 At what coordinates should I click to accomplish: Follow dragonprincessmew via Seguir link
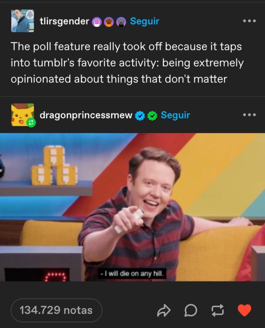click(175, 115)
